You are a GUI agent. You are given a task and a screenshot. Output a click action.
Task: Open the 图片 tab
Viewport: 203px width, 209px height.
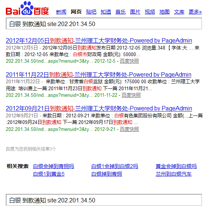pos(135,12)
